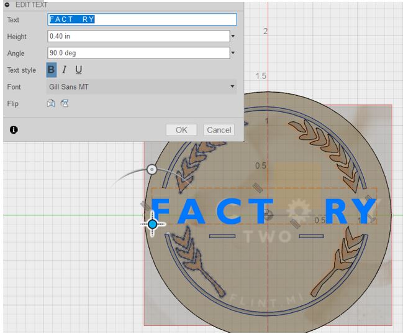
Task: Open the Angle dropdown arrow
Action: (x=233, y=53)
